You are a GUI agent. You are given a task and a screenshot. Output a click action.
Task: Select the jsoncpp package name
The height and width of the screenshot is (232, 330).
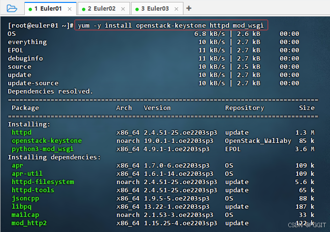25,199
